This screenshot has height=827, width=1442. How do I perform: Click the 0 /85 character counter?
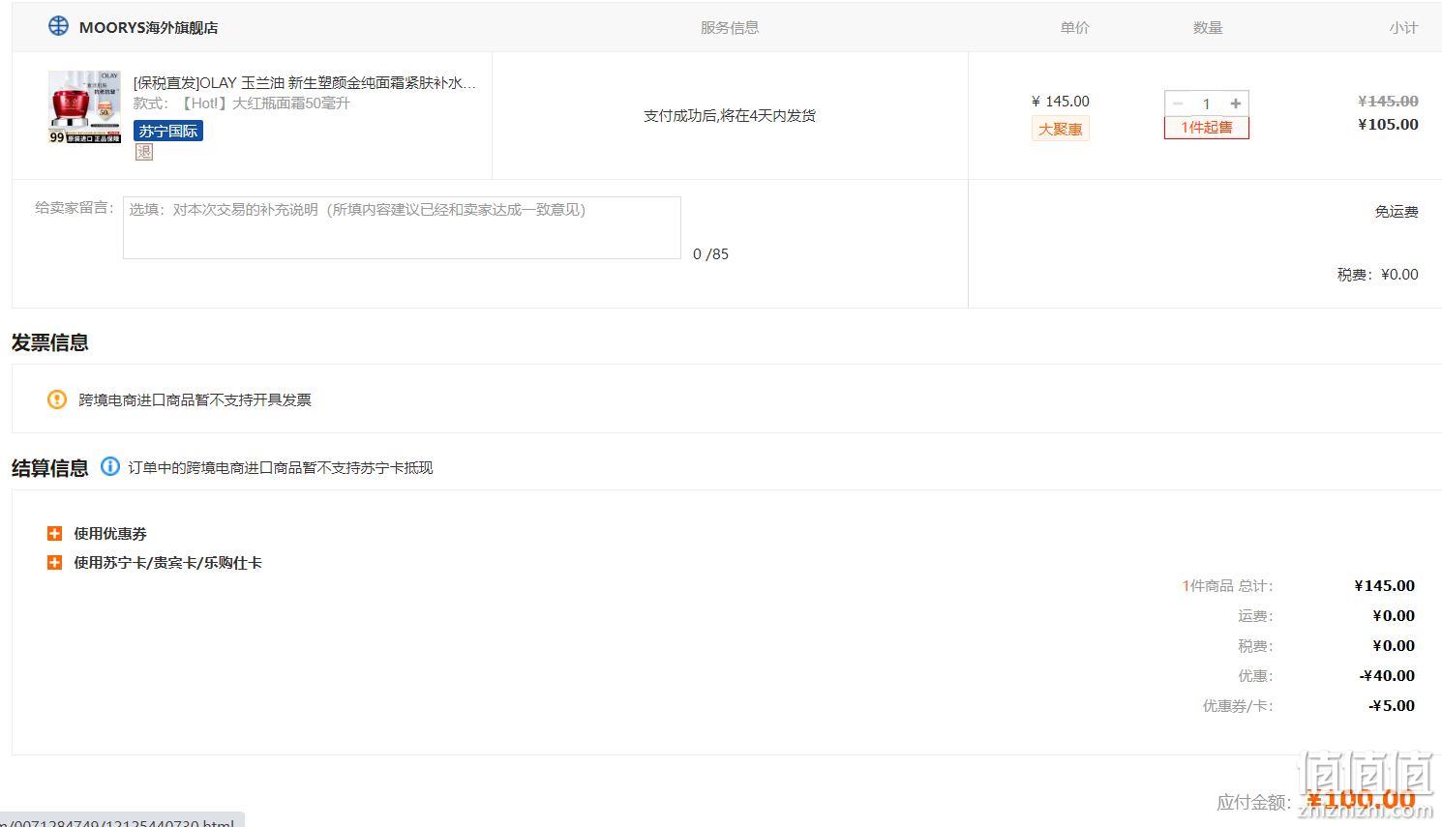point(711,254)
